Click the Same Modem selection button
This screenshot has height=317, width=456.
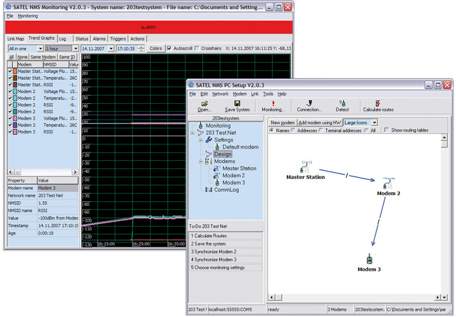(x=43, y=57)
